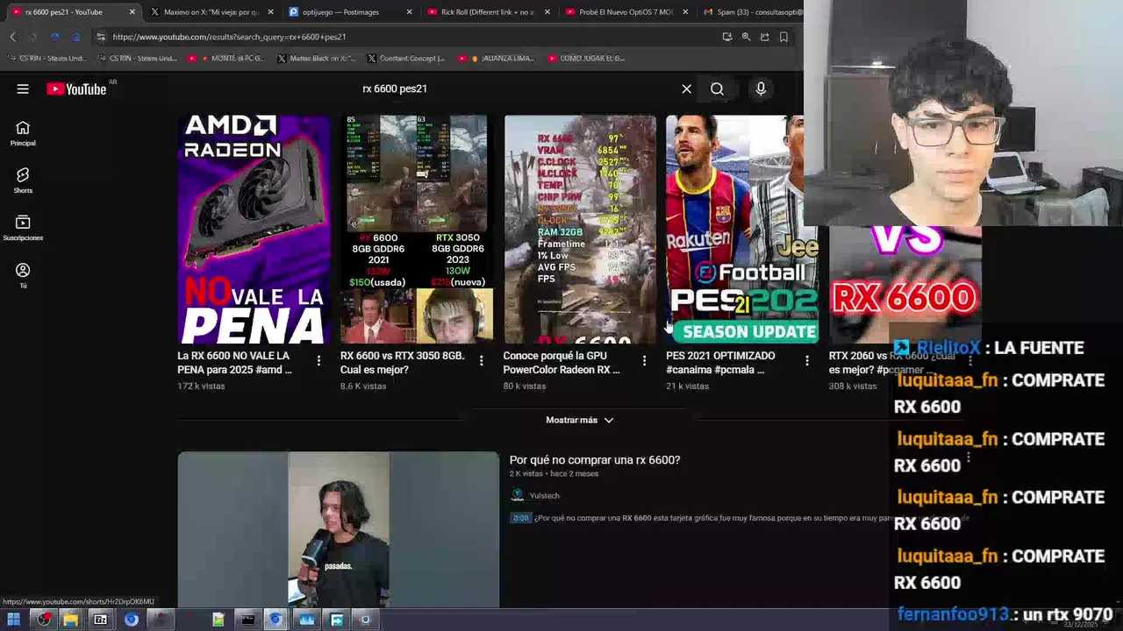The height and width of the screenshot is (631, 1123).
Task: Visit the Yulstech channel
Action: [544, 495]
